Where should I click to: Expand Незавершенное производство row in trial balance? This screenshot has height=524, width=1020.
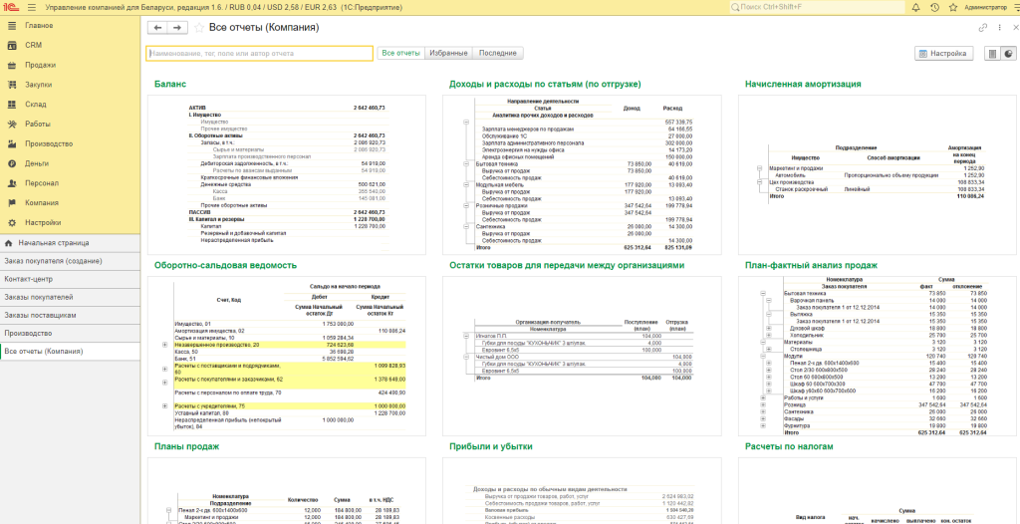pos(165,343)
